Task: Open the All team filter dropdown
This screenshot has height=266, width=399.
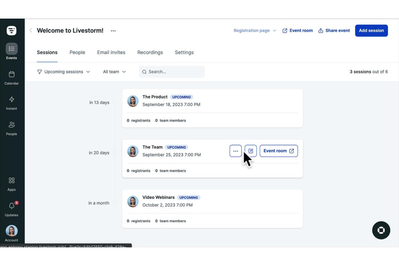Action: [114, 72]
